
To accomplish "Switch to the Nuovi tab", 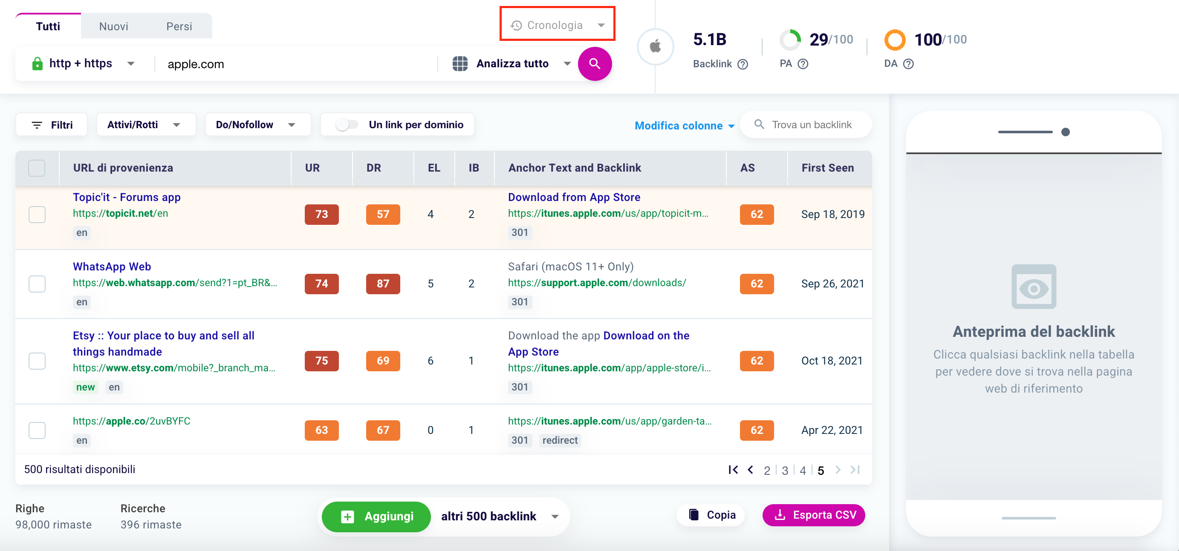I will (x=113, y=26).
